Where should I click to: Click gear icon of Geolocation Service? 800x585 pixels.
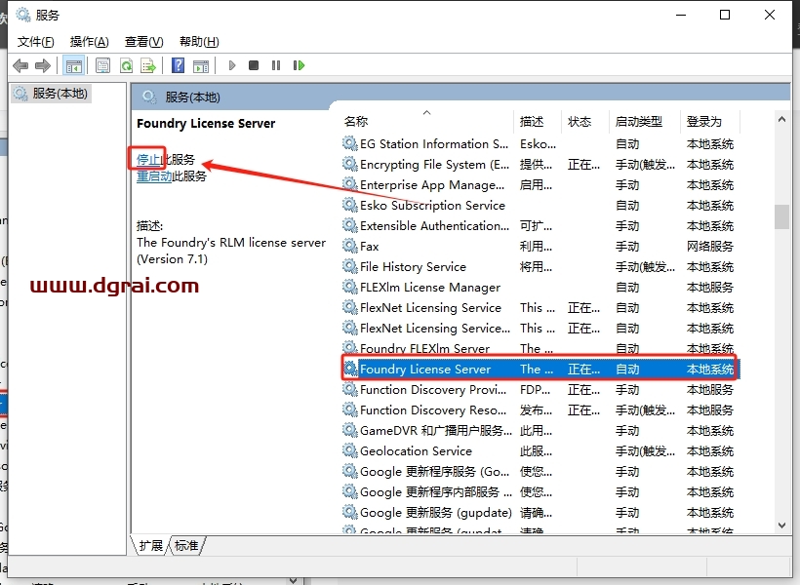coord(349,450)
